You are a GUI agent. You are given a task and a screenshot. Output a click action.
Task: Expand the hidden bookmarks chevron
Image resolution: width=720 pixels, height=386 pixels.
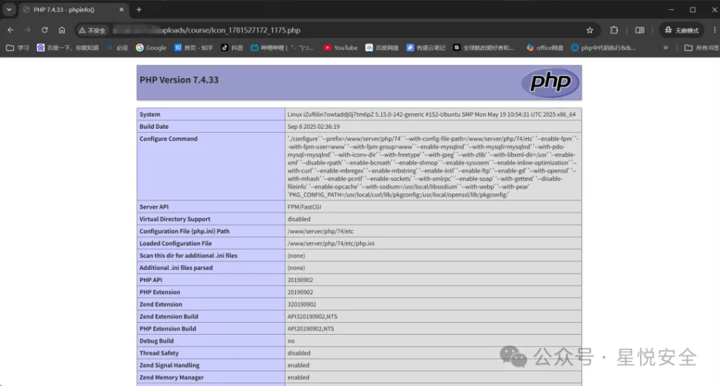coord(665,48)
